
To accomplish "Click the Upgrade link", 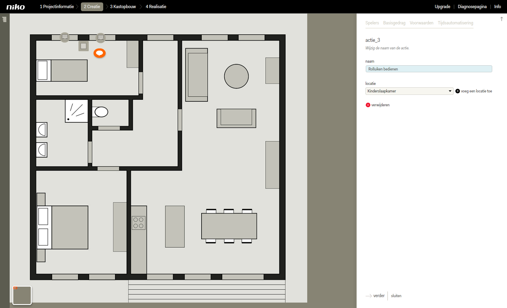I will coord(442,7).
